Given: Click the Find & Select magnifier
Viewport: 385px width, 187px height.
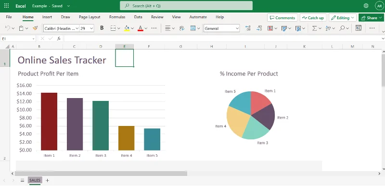Looking at the screenshot, I should (x=342, y=28).
